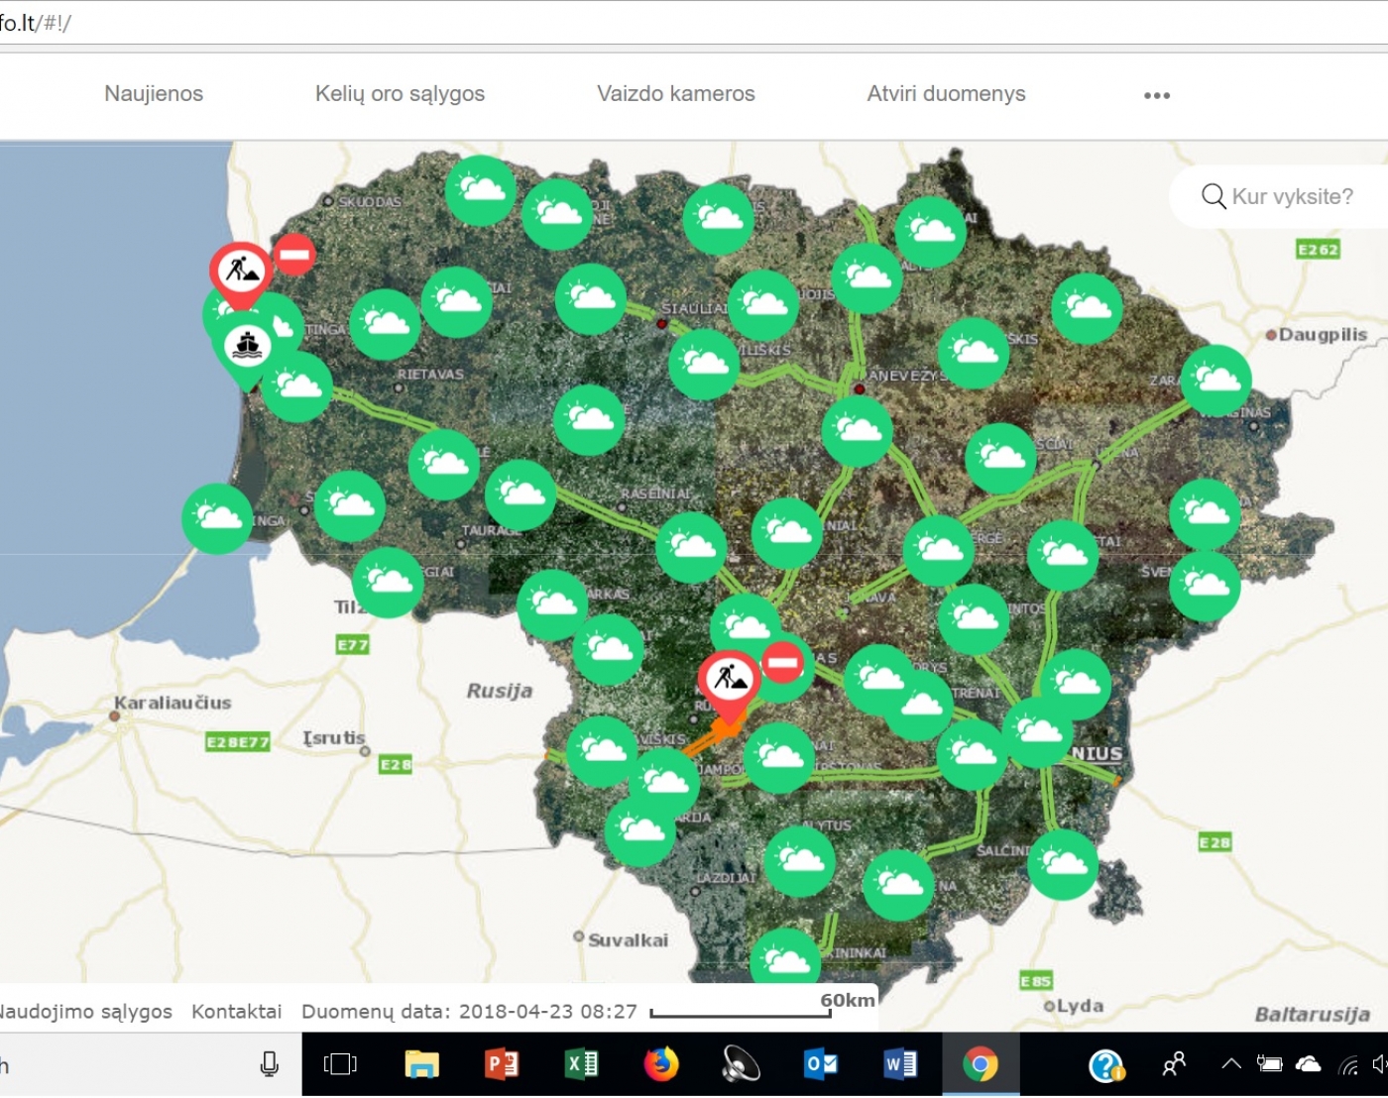
Task: Launch Excel from the taskbar
Action: click(581, 1065)
